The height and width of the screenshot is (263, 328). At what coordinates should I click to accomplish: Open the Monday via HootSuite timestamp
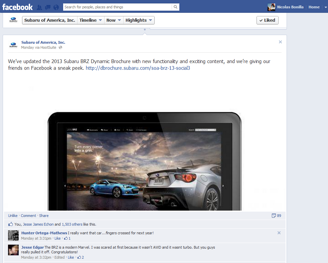pos(39,47)
